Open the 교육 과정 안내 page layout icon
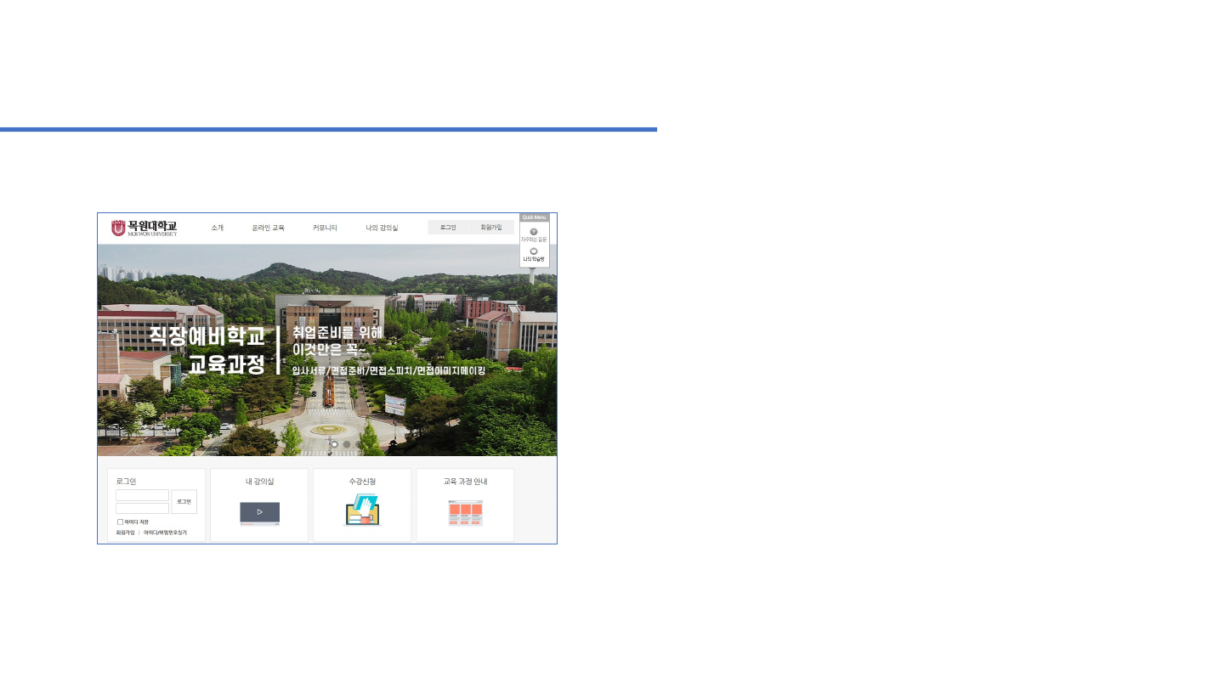 [x=465, y=513]
